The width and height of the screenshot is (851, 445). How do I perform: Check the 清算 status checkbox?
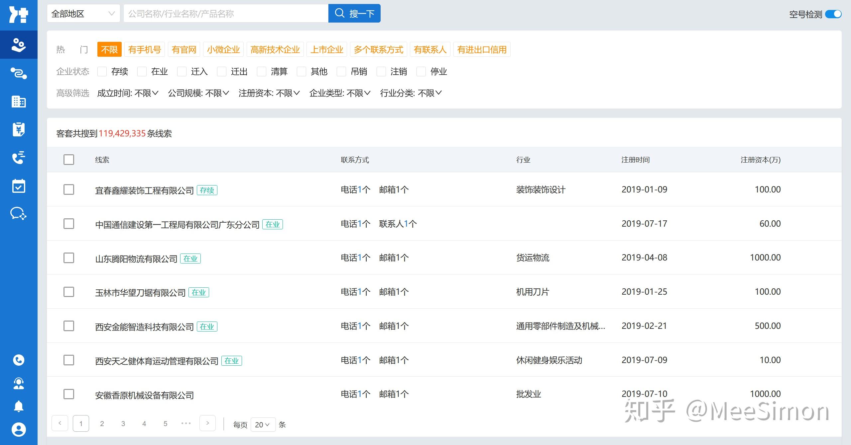click(x=262, y=71)
